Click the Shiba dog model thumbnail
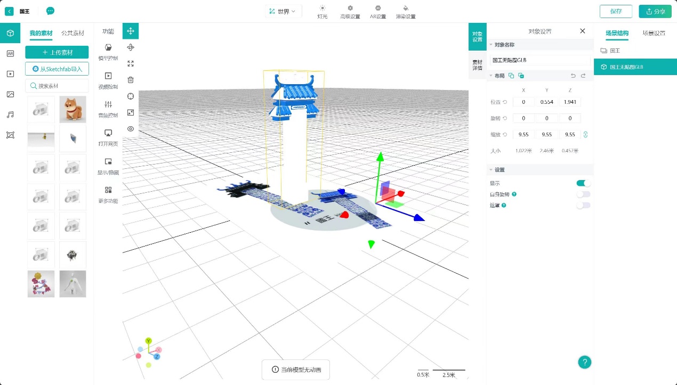Viewport: 677px width, 385px height. coord(73,109)
